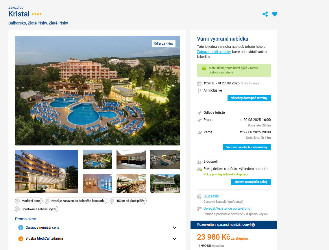Click the calendar icon beside the travel dates
The image size is (329, 250).
tap(199, 84)
